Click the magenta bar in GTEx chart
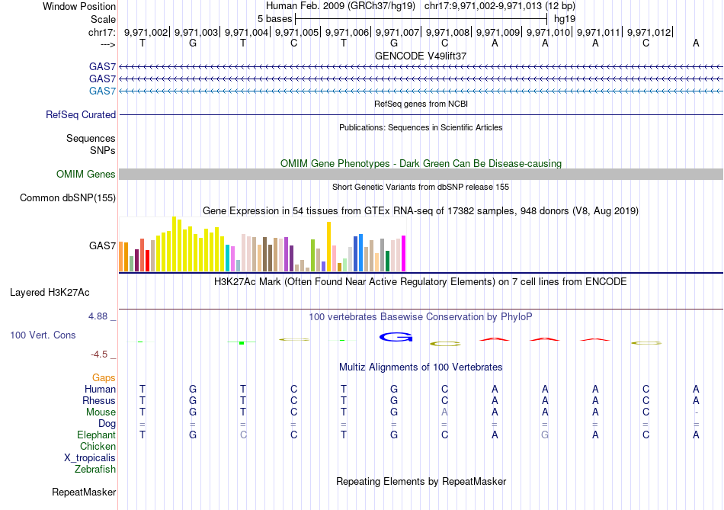The width and height of the screenshot is (724, 510). (404, 254)
